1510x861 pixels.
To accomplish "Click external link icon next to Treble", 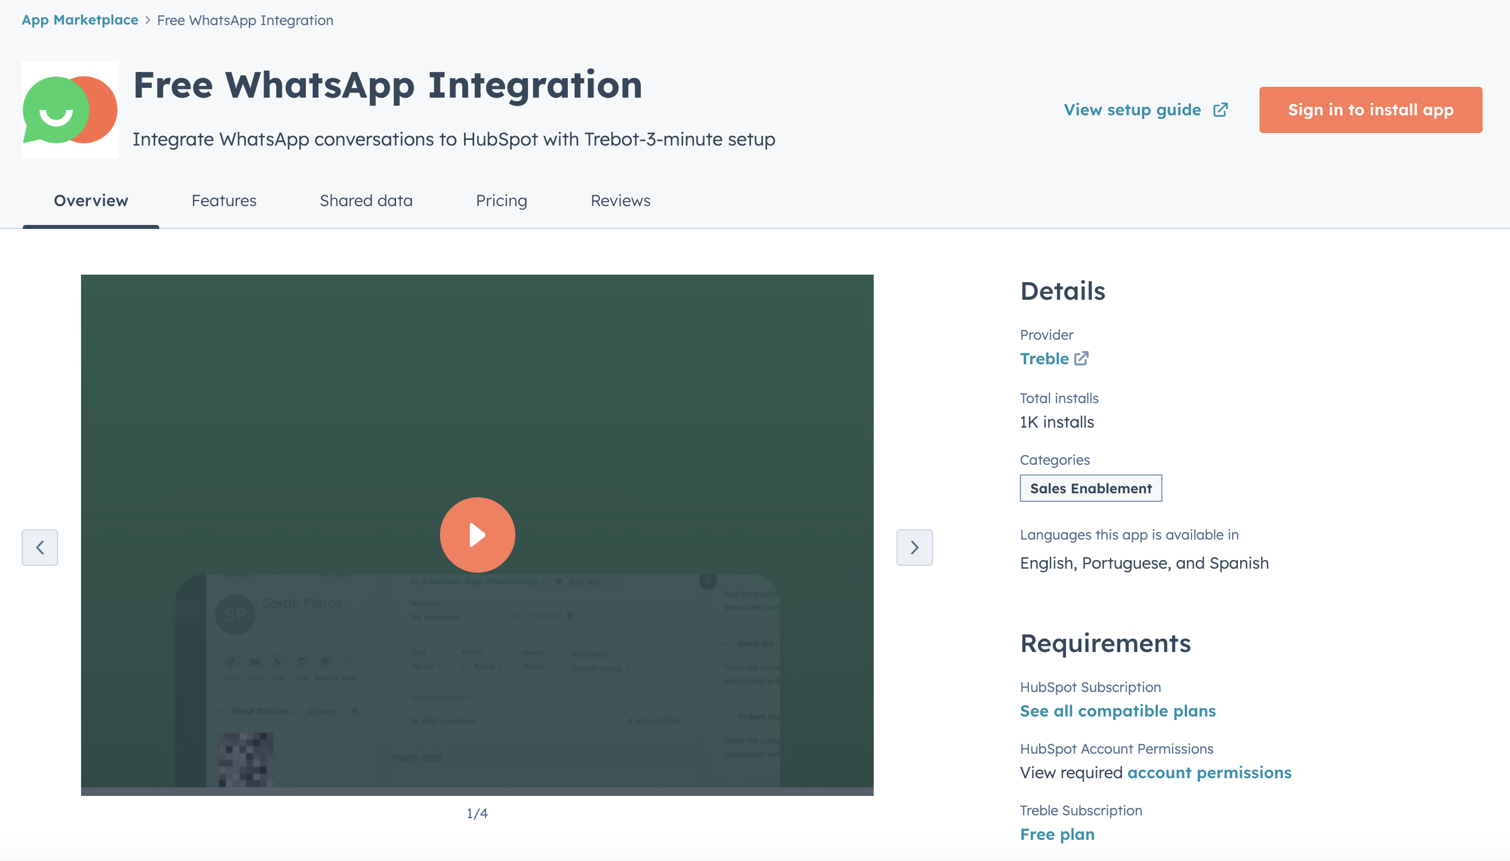I will (1081, 359).
